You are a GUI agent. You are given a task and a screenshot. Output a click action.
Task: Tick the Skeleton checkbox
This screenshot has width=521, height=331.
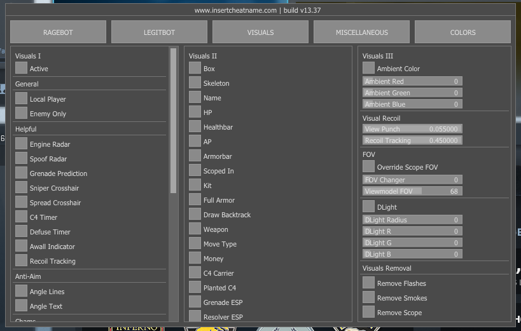[195, 83]
